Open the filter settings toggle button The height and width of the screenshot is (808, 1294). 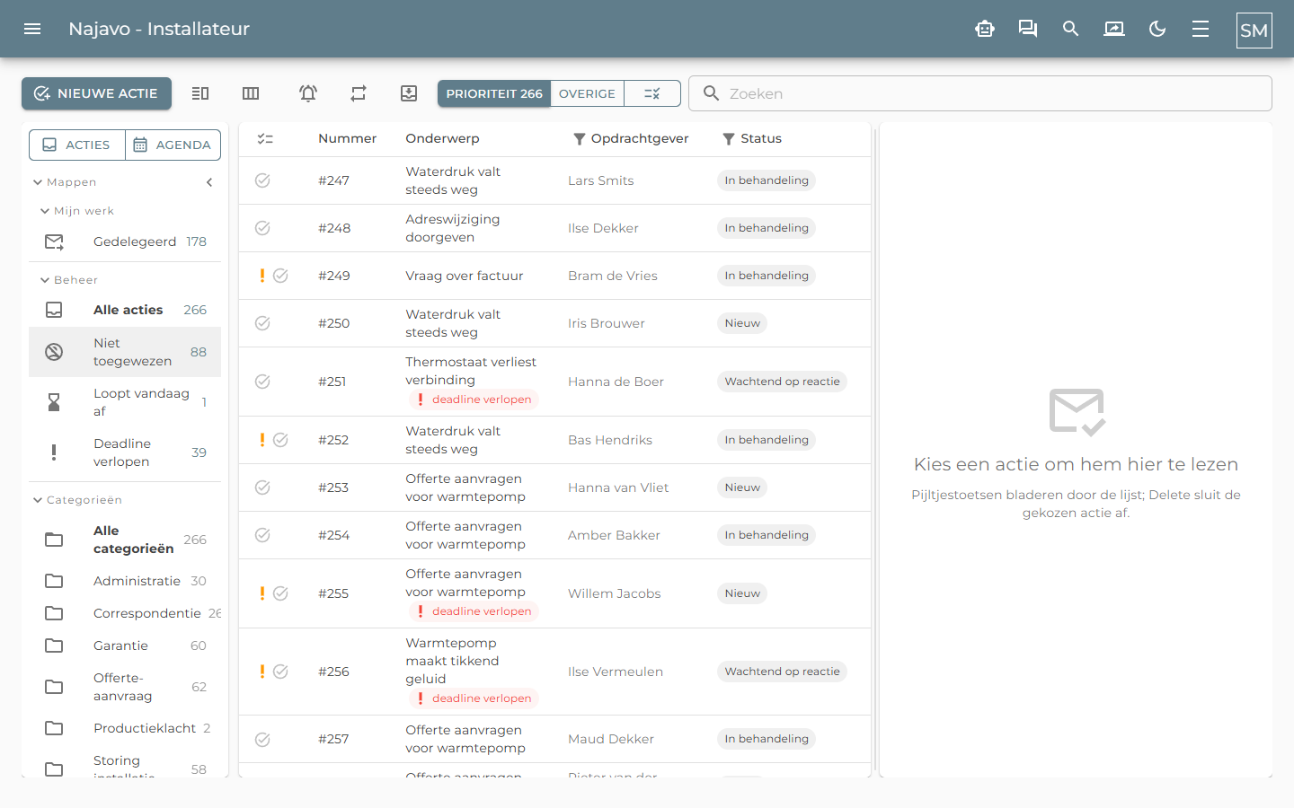tap(652, 93)
